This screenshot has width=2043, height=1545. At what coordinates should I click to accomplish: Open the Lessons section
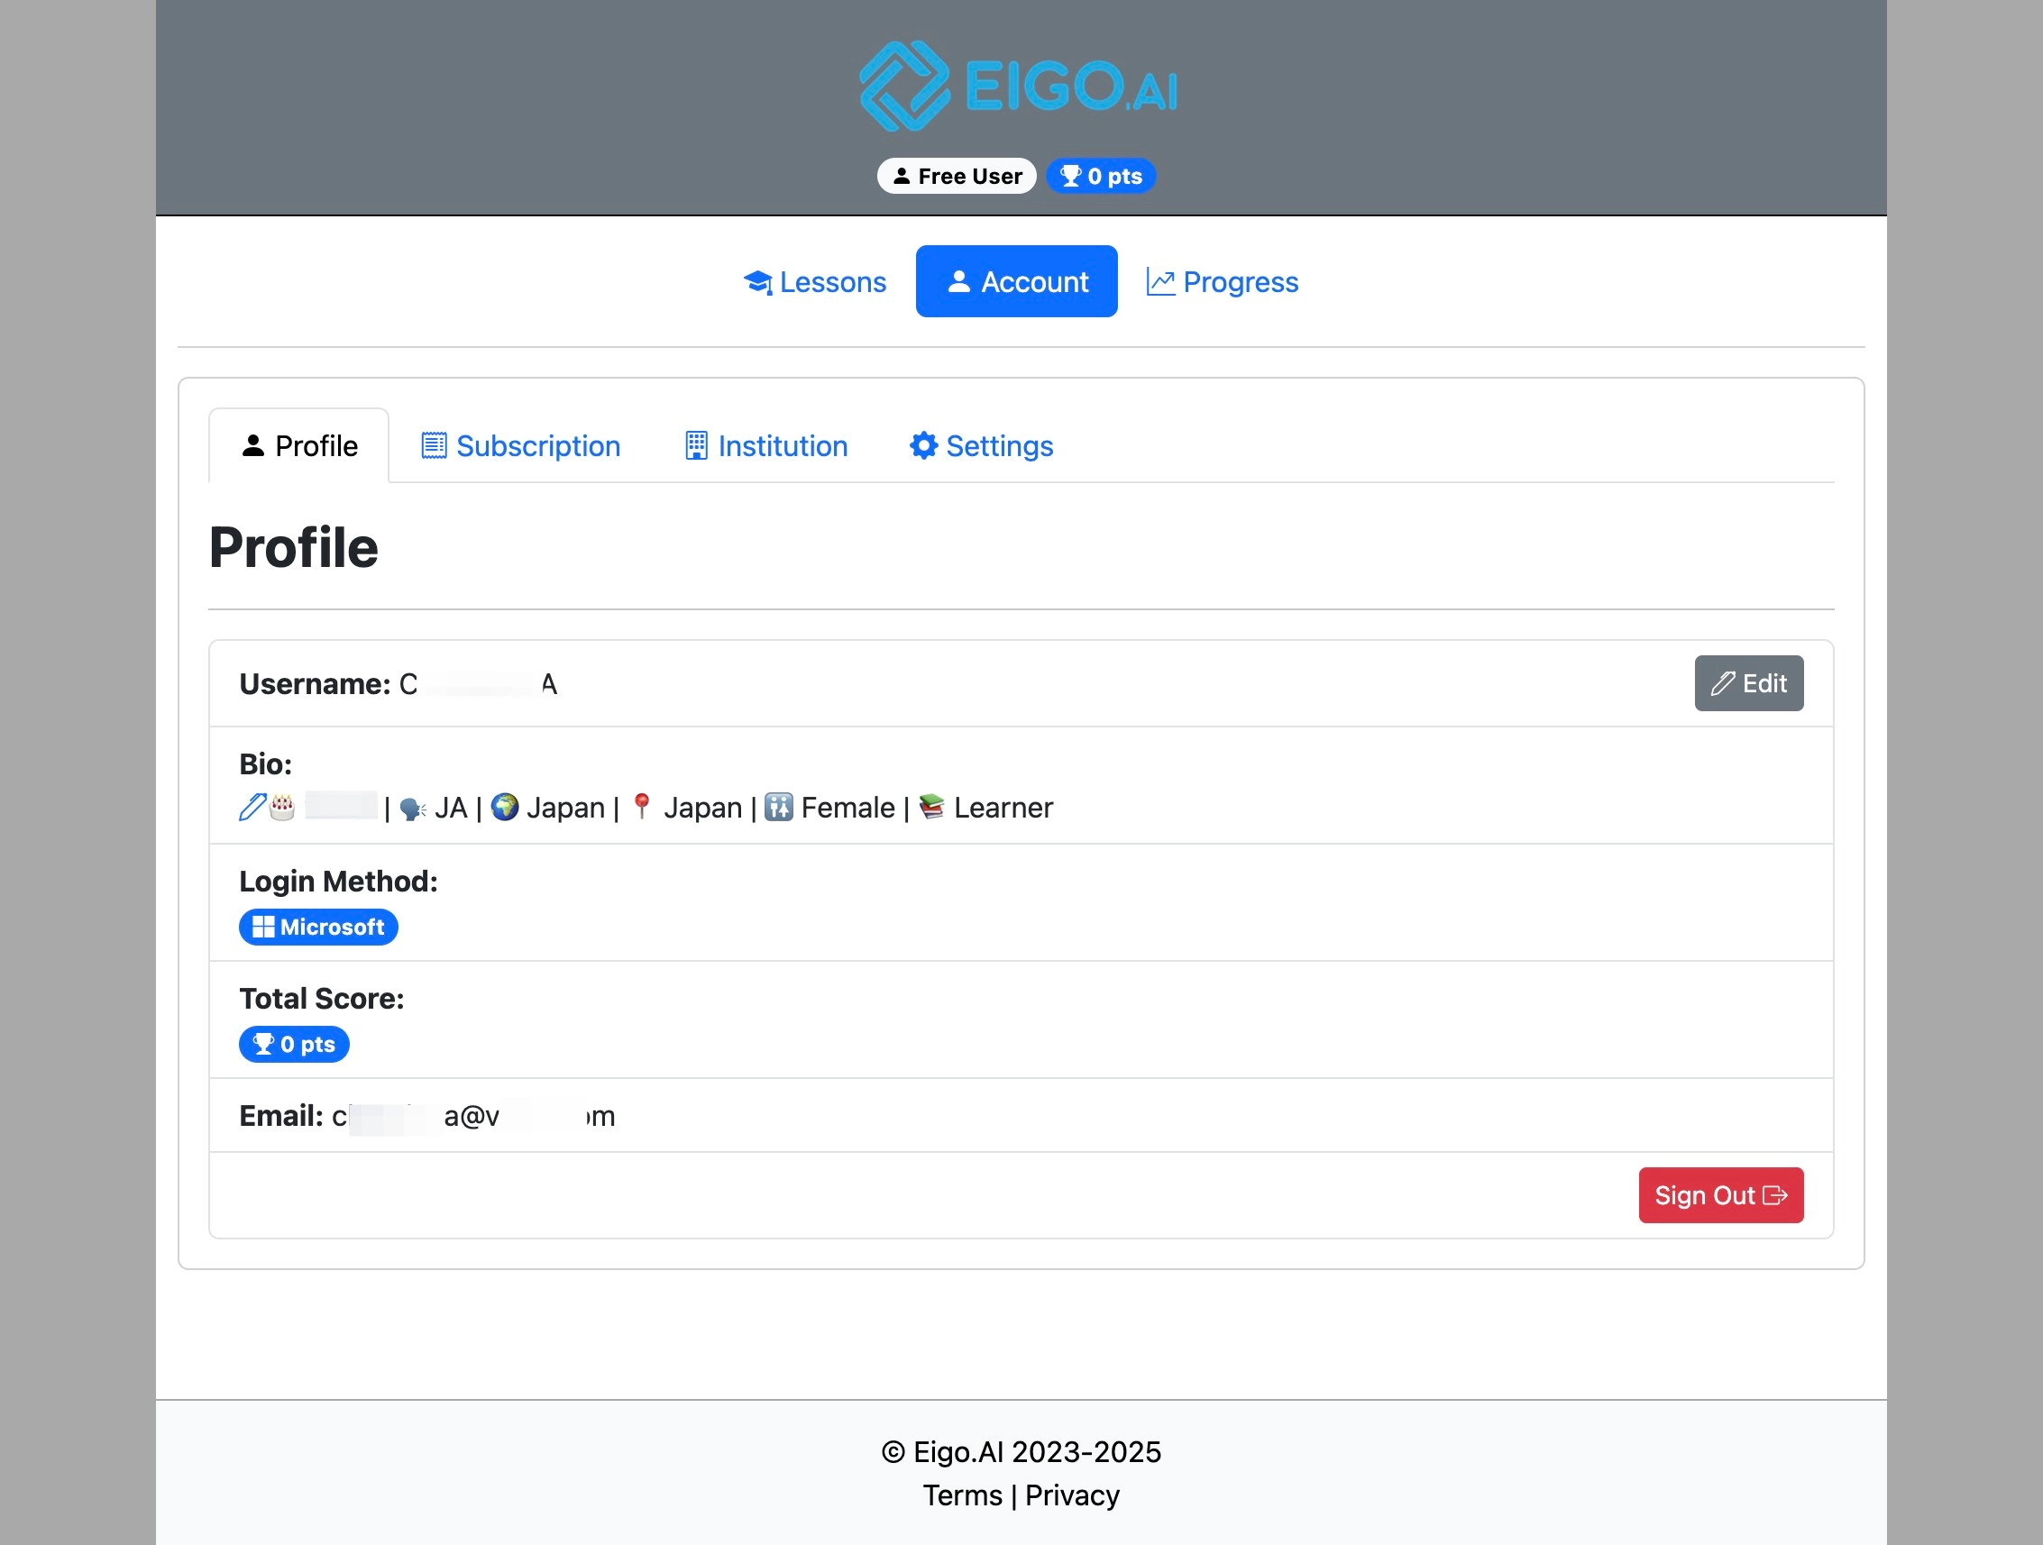(x=815, y=281)
